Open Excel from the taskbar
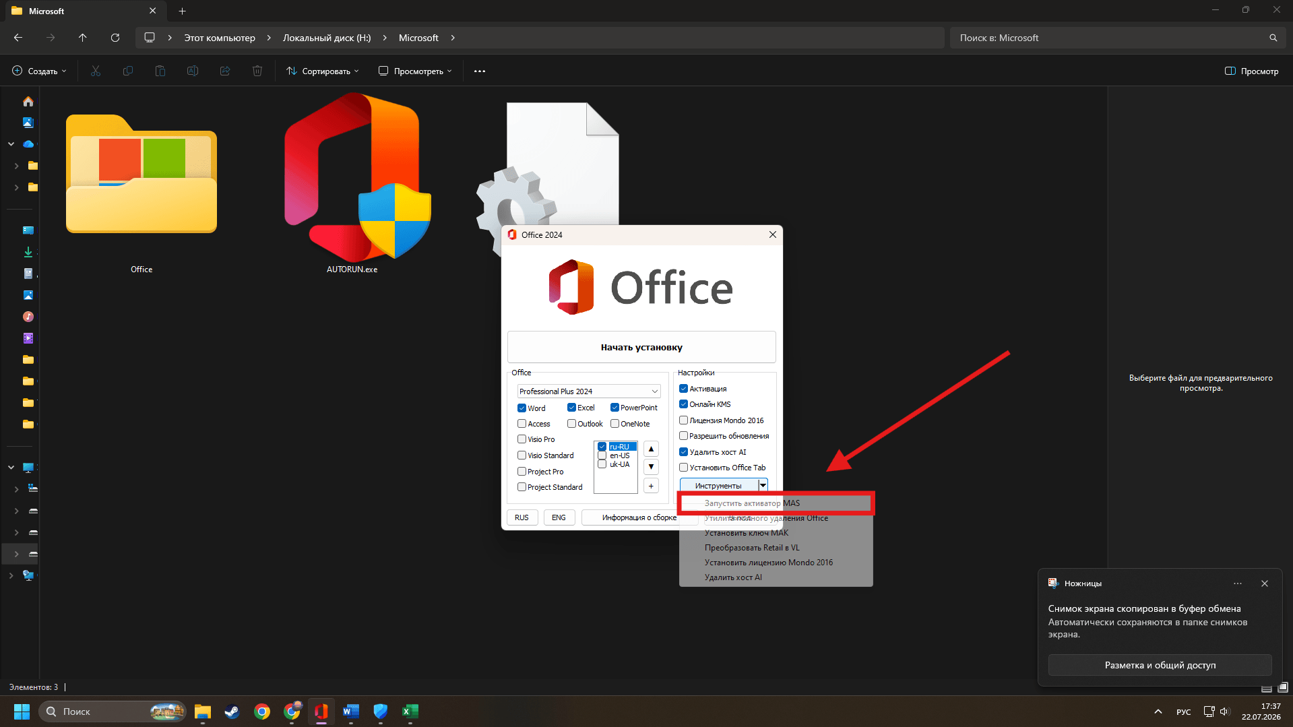 click(410, 712)
